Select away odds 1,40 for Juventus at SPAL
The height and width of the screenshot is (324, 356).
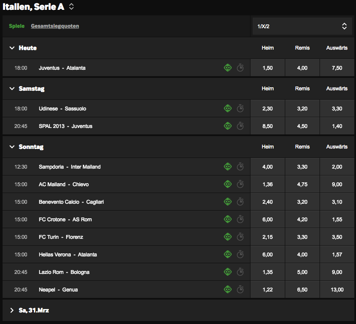[x=337, y=126]
